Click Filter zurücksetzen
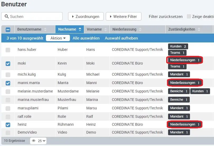 coord(165,16)
